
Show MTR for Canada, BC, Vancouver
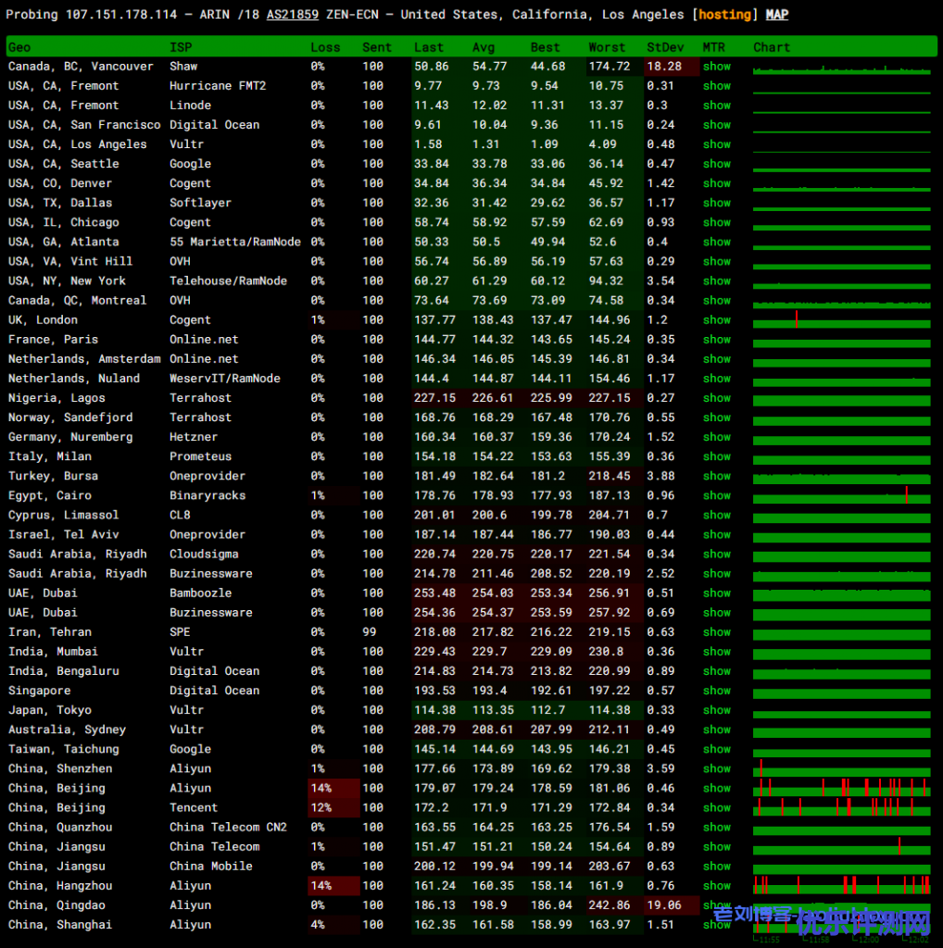pos(716,67)
